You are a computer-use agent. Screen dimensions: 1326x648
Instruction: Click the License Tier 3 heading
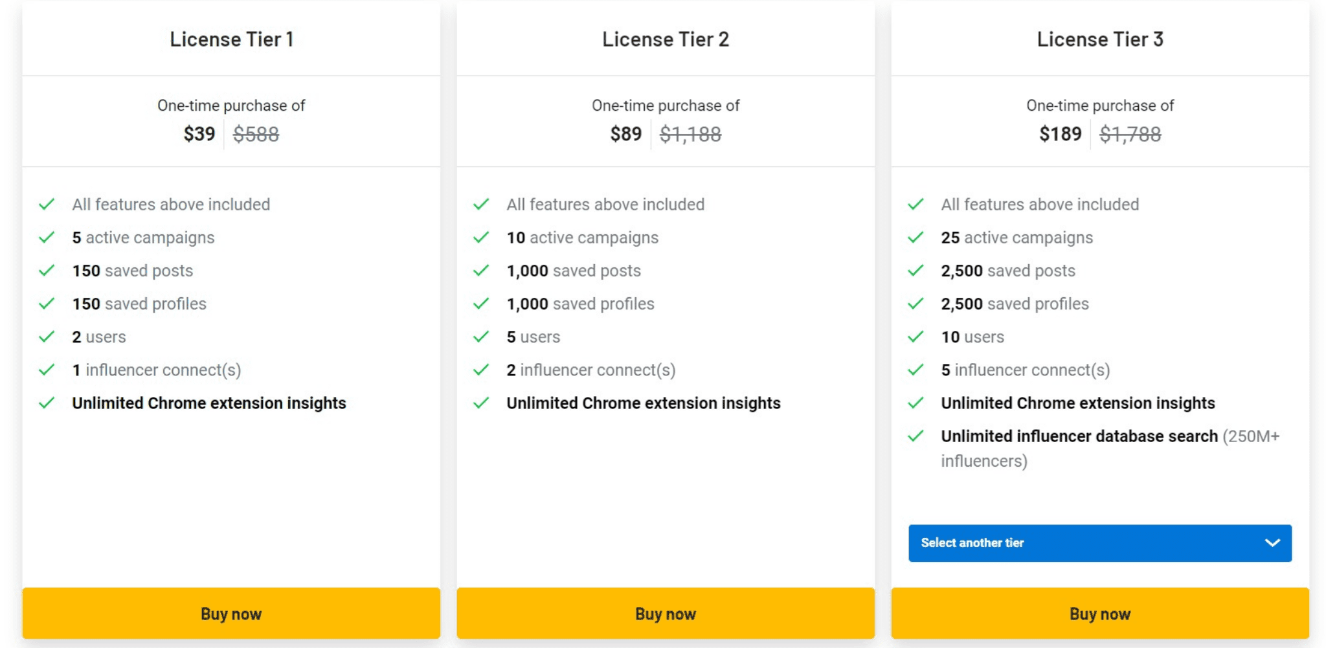[1100, 39]
